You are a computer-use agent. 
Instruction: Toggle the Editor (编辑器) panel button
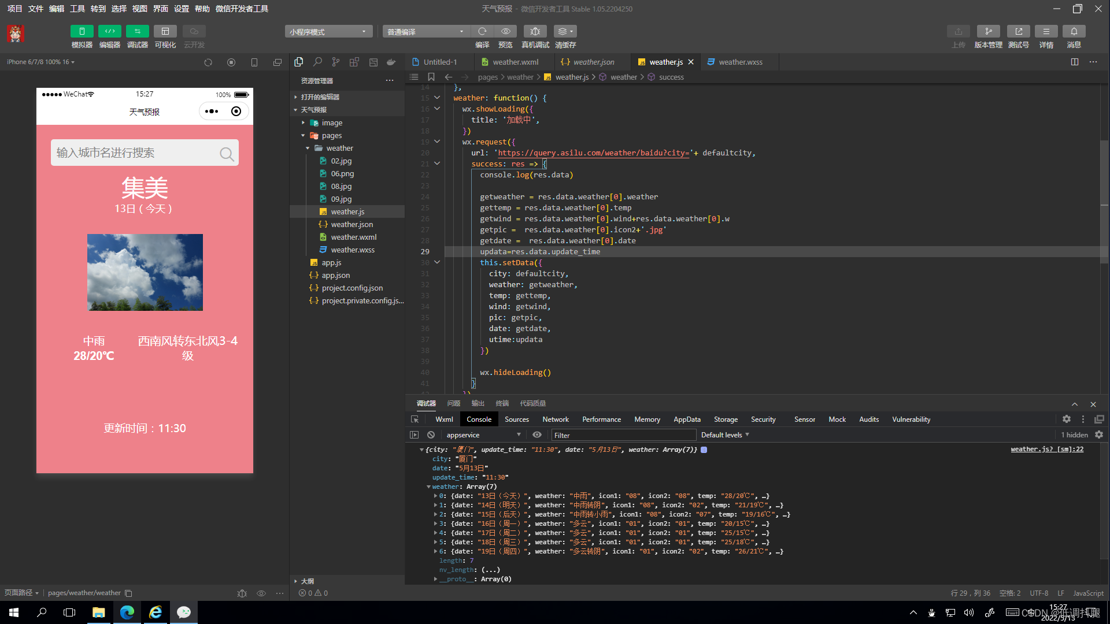coord(109,31)
